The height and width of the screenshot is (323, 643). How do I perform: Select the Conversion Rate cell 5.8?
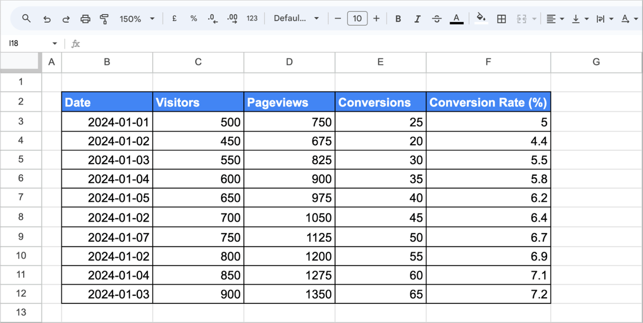[488, 179]
